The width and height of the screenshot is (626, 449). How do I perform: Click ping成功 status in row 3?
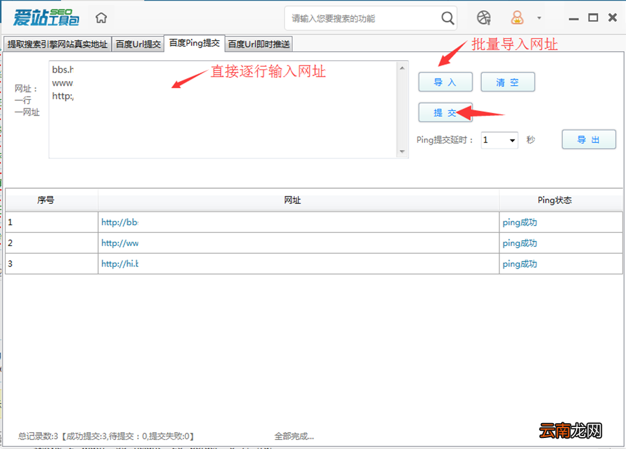[520, 264]
